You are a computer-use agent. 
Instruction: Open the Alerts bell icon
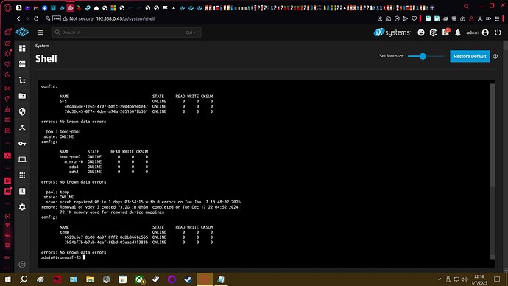(x=458, y=32)
